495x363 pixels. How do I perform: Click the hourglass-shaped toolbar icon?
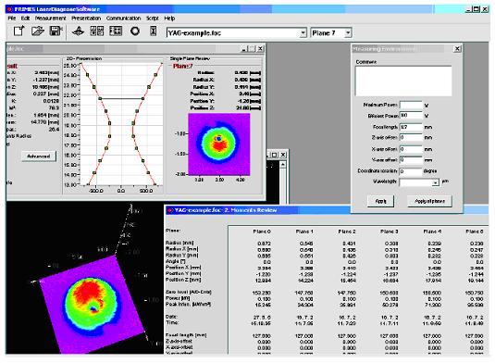153,31
